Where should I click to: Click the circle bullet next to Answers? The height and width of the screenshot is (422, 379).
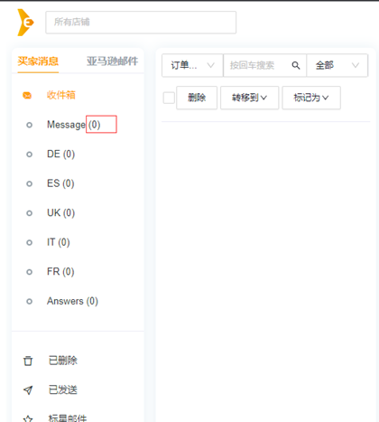[x=29, y=301]
